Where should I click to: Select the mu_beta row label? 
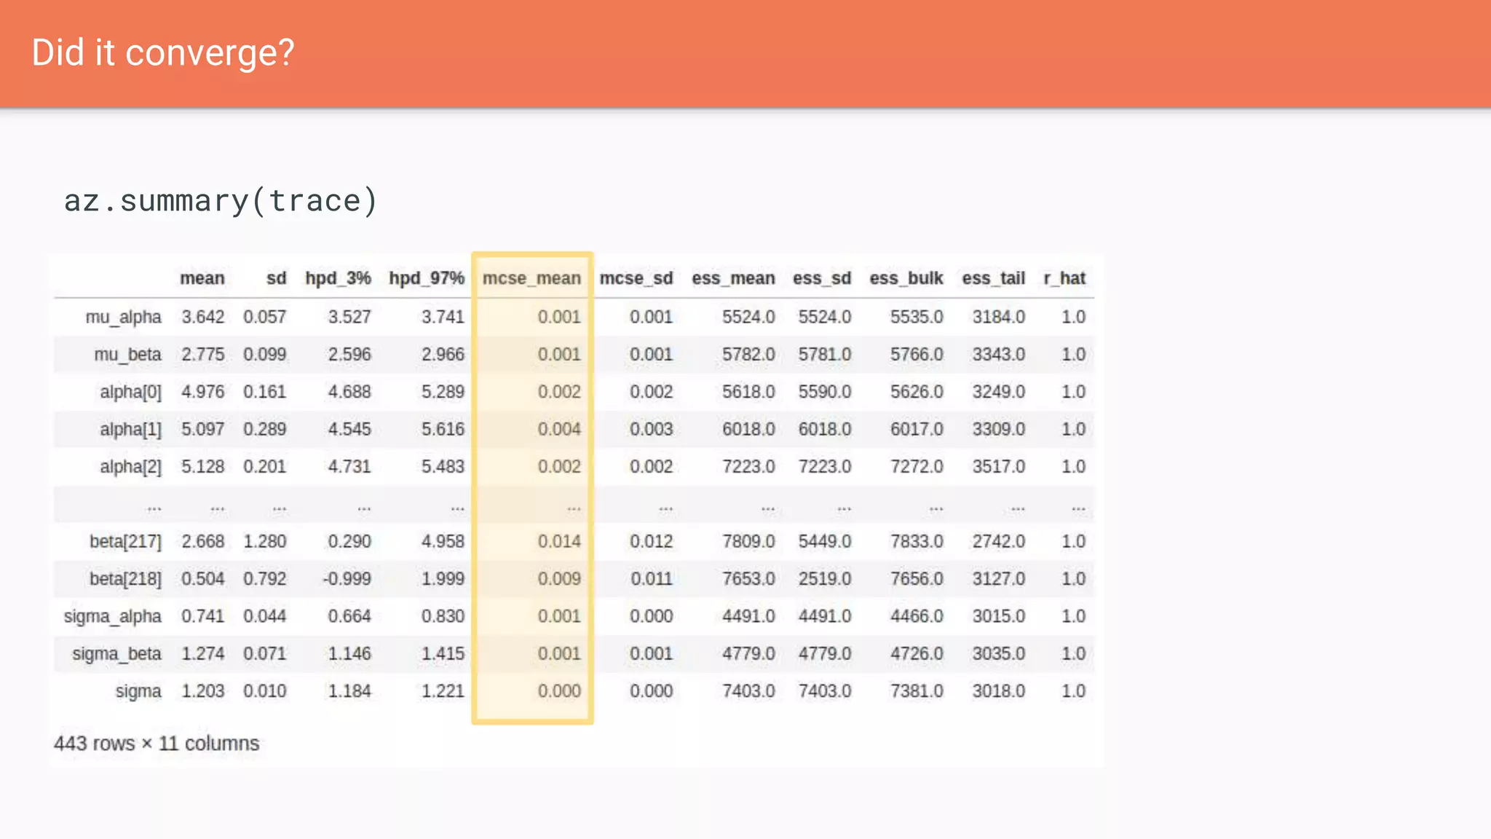tap(127, 354)
